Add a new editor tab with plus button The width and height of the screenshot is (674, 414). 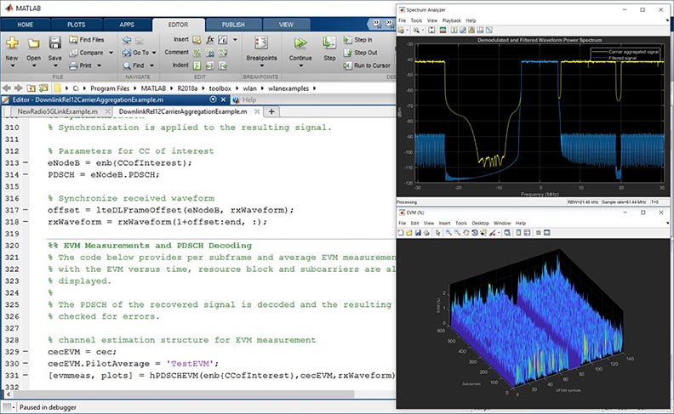271,111
